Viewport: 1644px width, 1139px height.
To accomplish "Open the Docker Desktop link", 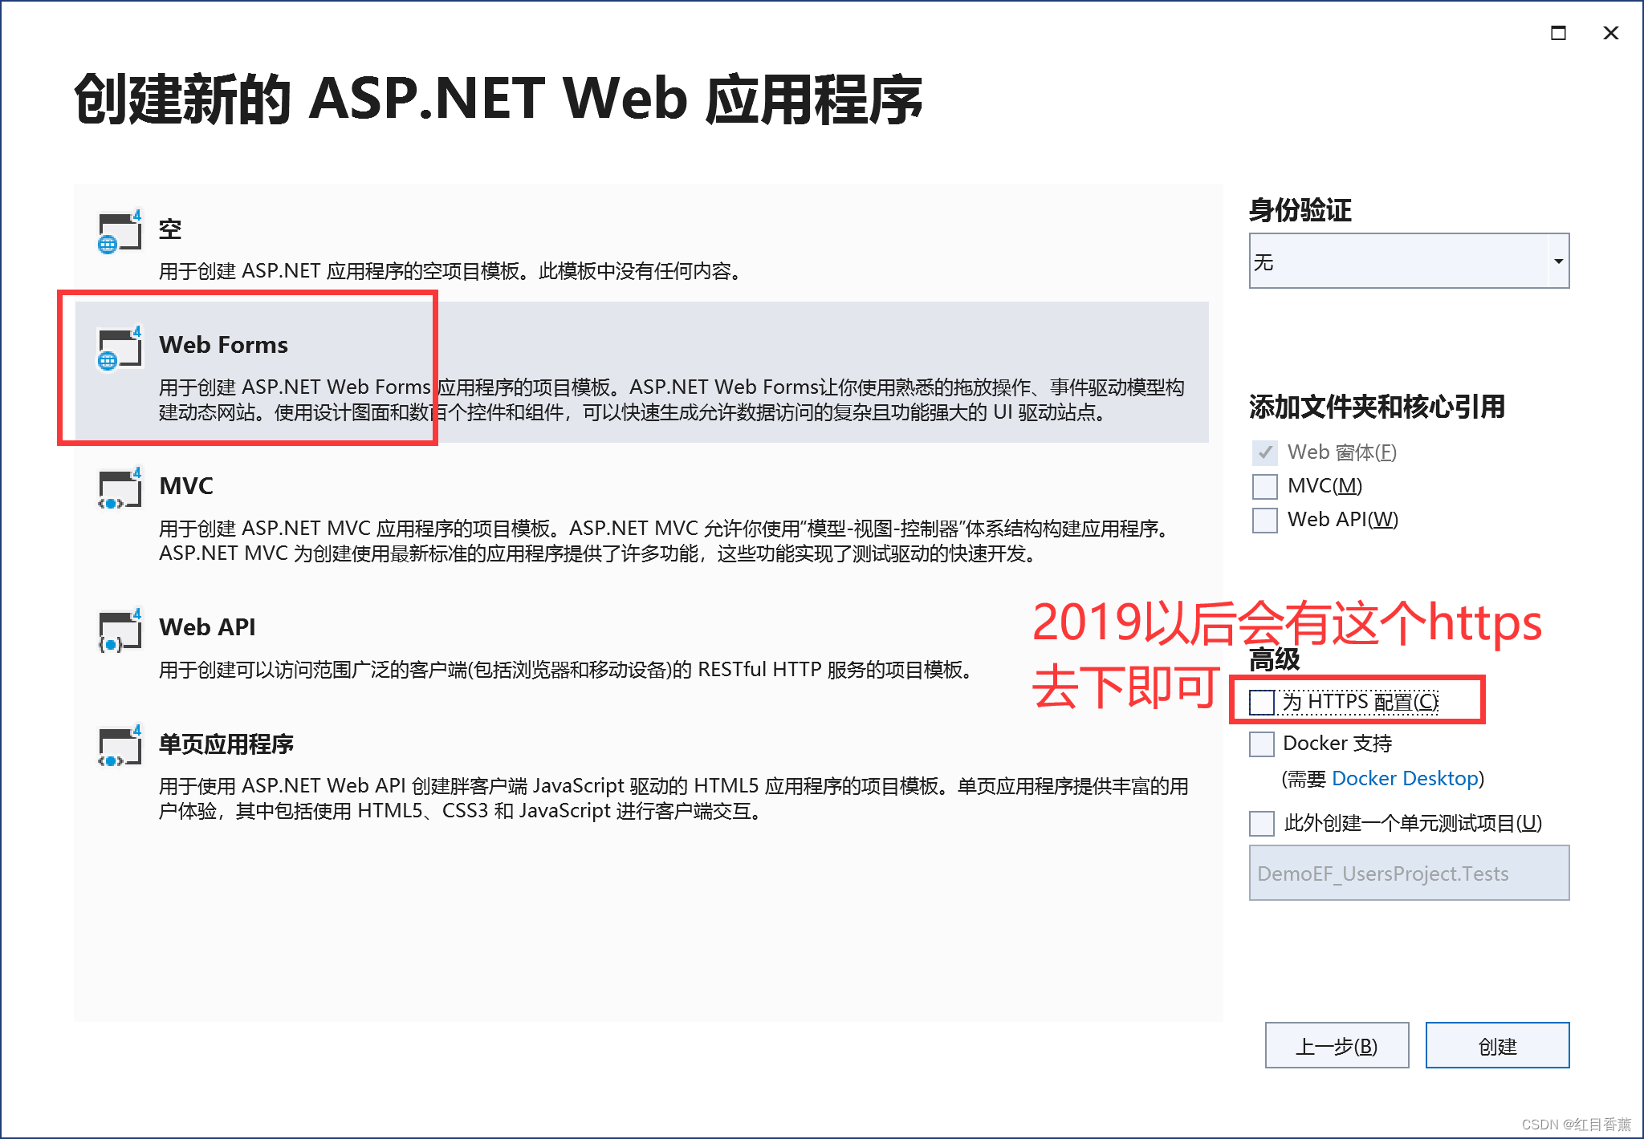I will 1405,779.
